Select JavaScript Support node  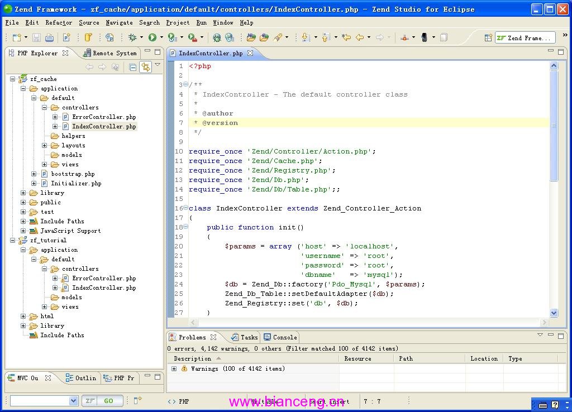pyautogui.click(x=70, y=231)
